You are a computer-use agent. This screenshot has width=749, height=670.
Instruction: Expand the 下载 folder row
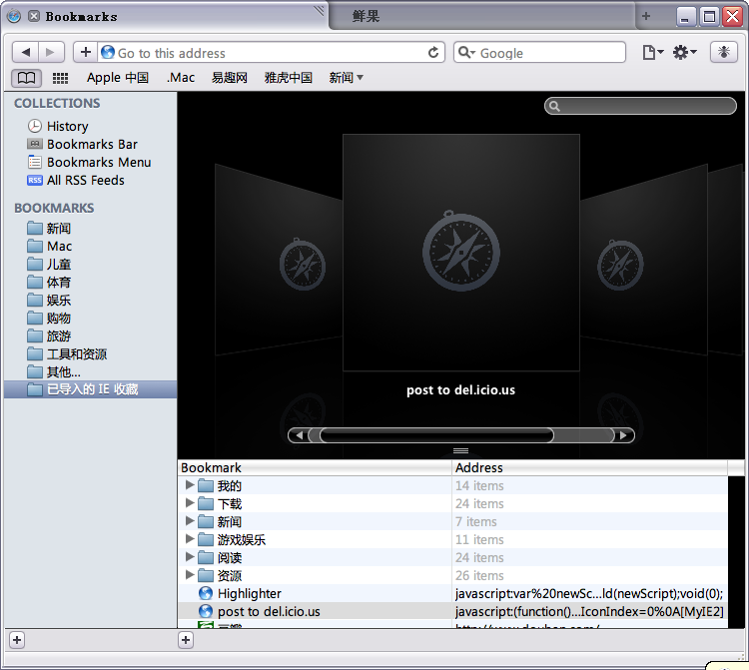click(x=190, y=503)
